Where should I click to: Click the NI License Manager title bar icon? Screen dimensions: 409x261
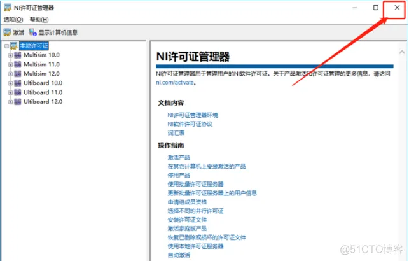8,8
